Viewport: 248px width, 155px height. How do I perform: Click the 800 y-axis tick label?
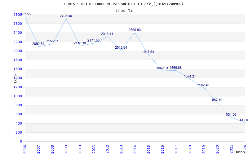pos(19,105)
